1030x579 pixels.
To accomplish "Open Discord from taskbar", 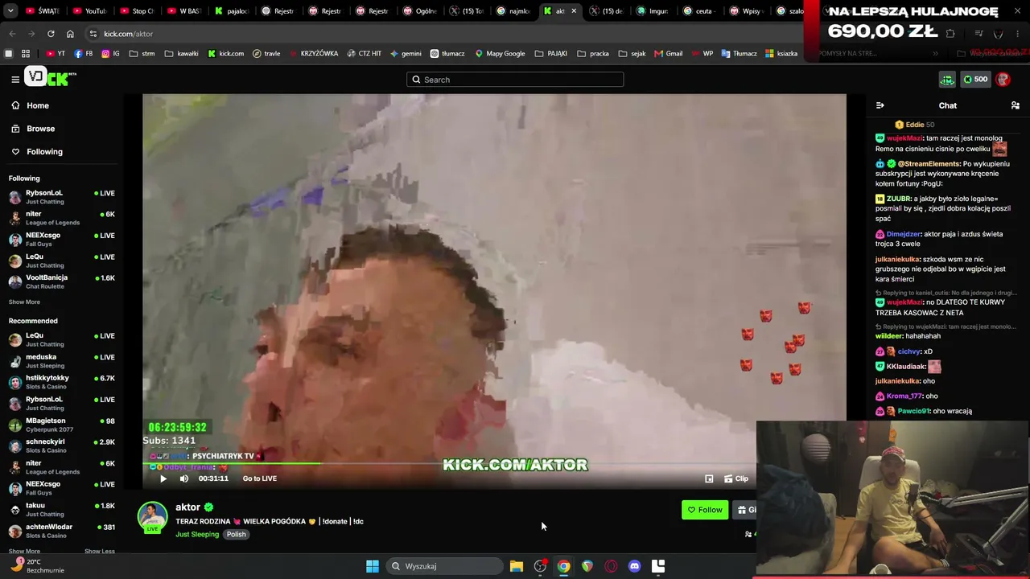I will pyautogui.click(x=634, y=566).
